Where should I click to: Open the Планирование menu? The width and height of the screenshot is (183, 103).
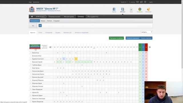pyautogui.click(x=54, y=17)
